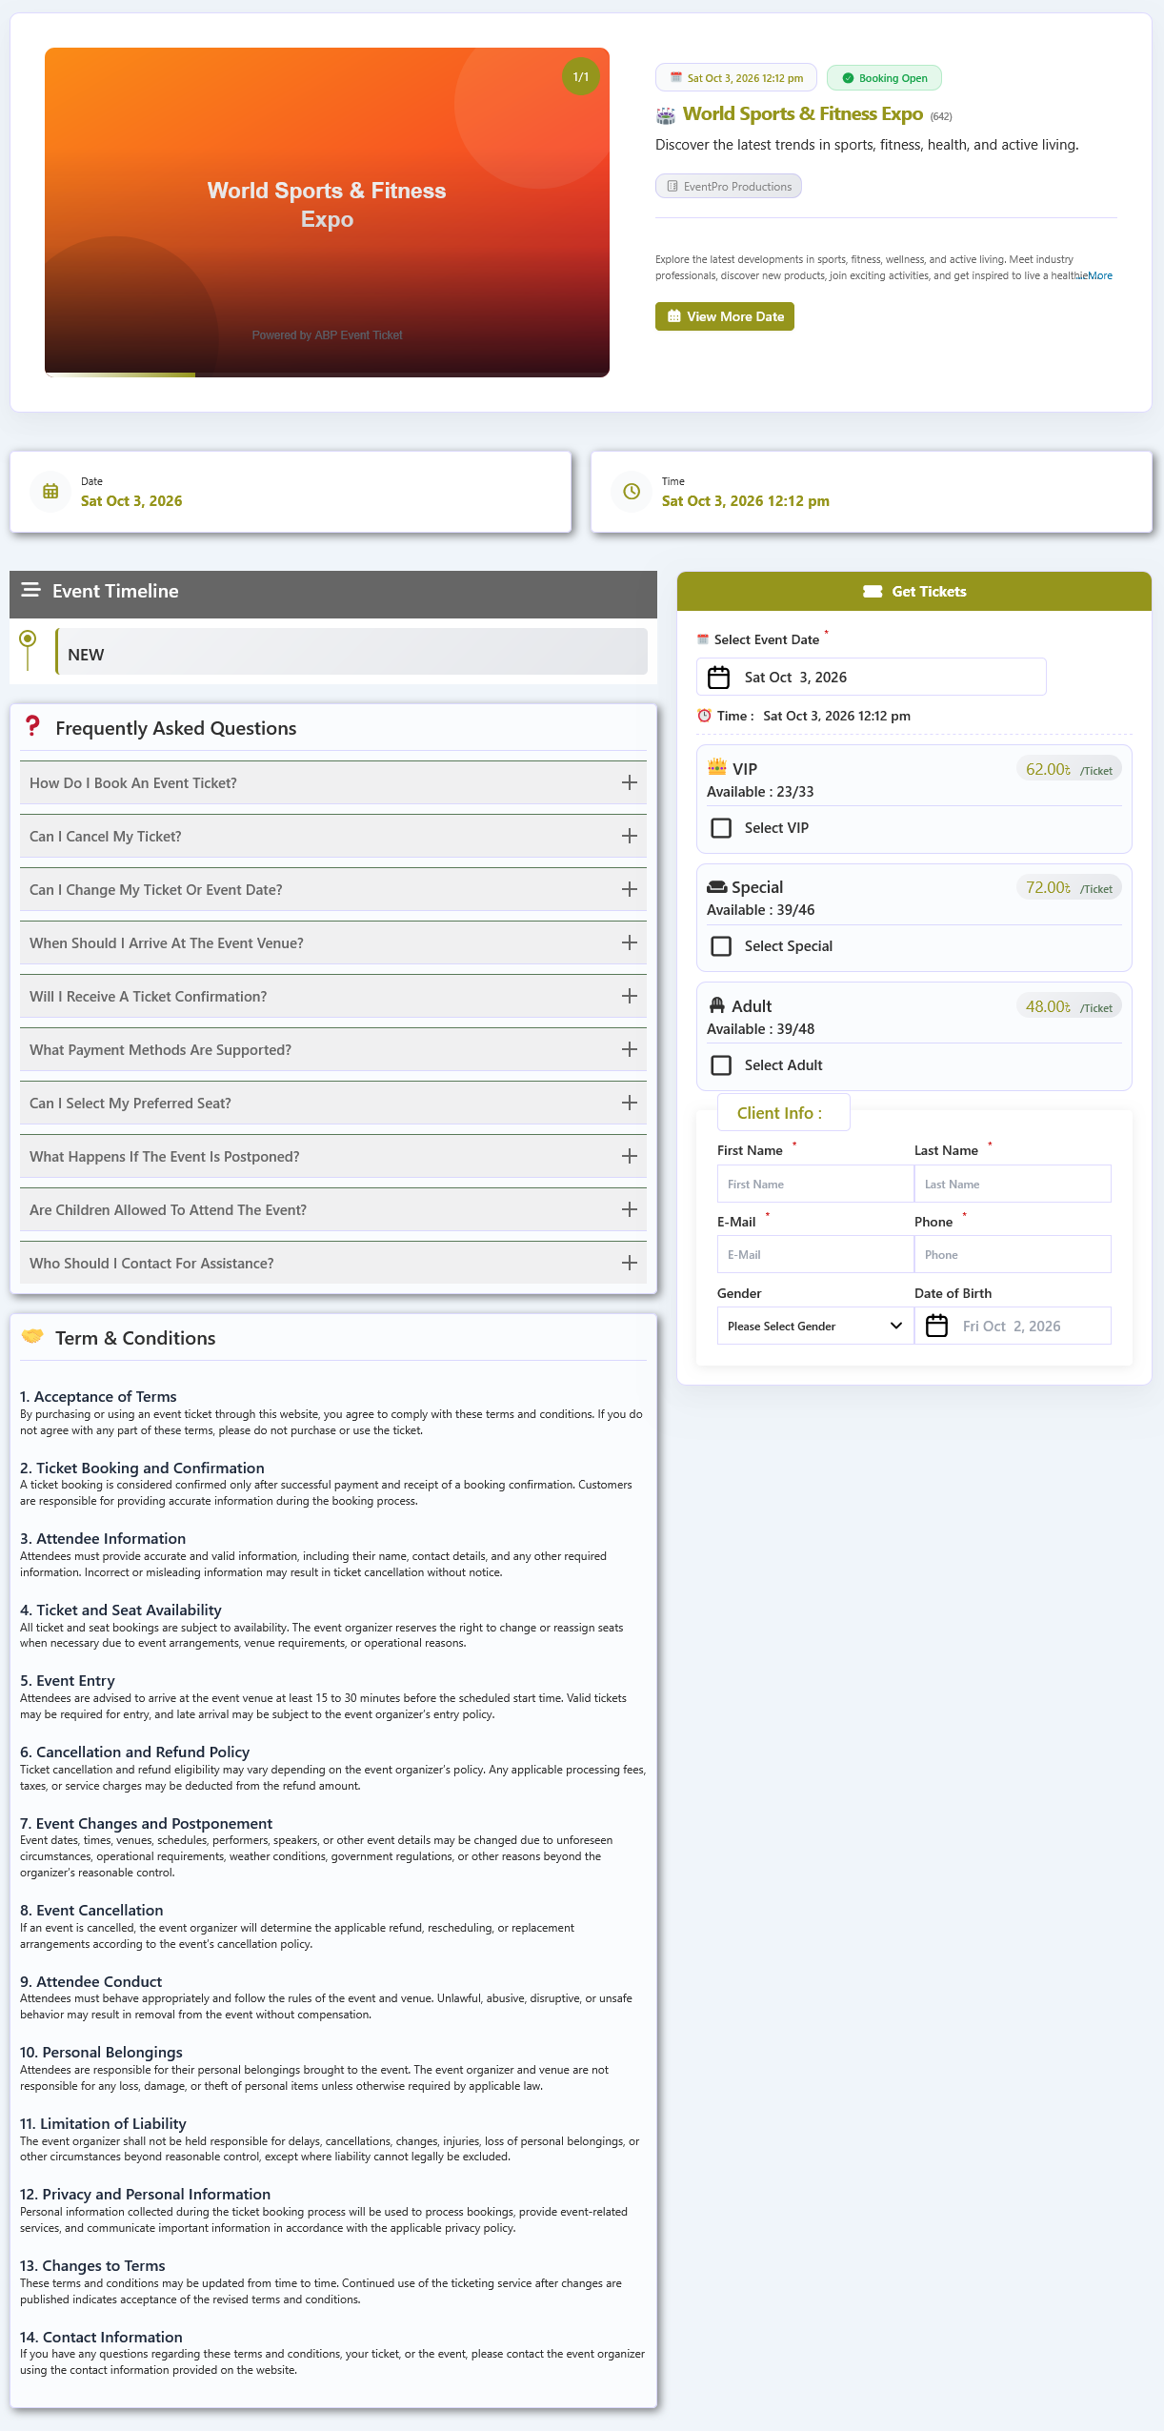Click the clock icon in Time card

pyautogui.click(x=632, y=492)
